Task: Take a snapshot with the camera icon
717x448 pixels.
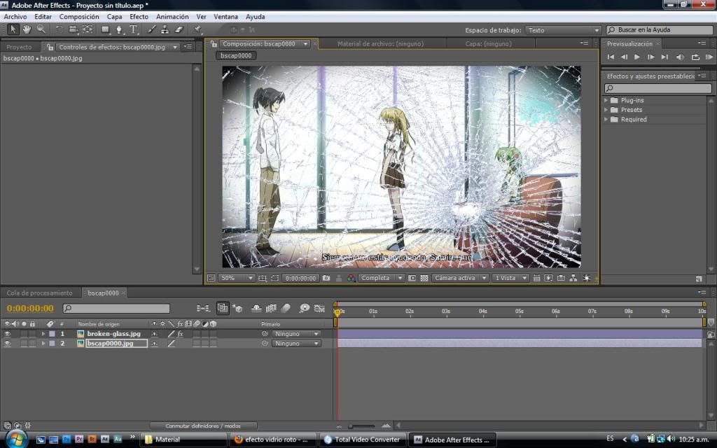Action: (x=326, y=278)
